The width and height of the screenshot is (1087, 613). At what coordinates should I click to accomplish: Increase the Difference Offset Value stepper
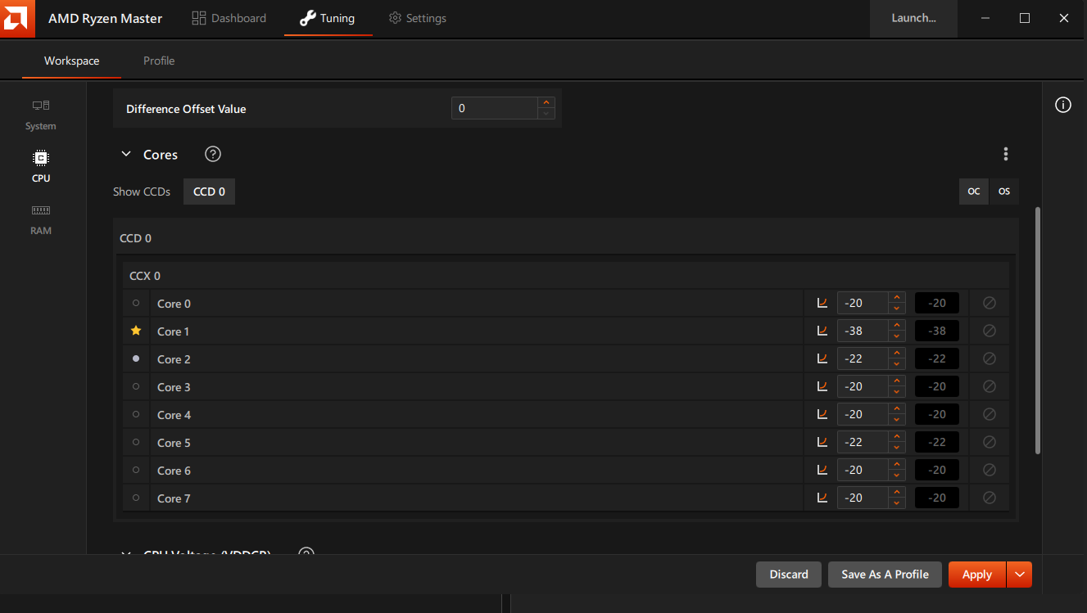(x=546, y=102)
